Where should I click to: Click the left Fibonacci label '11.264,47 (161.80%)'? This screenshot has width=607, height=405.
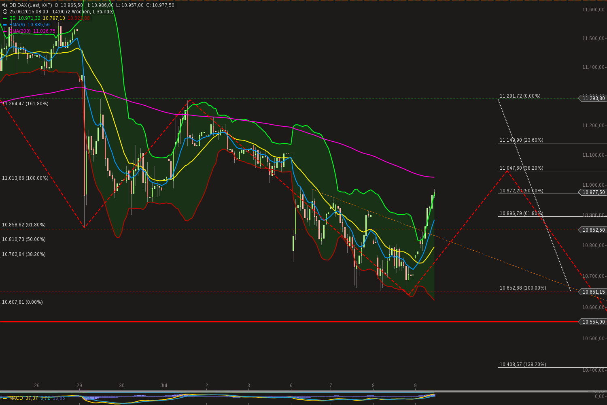[x=25, y=104]
